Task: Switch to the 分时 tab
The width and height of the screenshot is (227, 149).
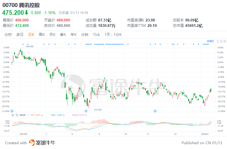Action: pos(8,35)
